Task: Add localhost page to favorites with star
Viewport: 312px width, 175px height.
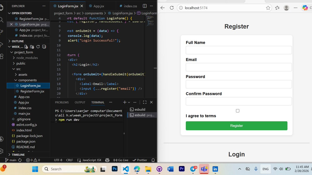Action: point(268,8)
